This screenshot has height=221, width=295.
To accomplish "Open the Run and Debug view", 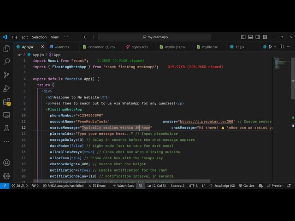I will (6, 88).
